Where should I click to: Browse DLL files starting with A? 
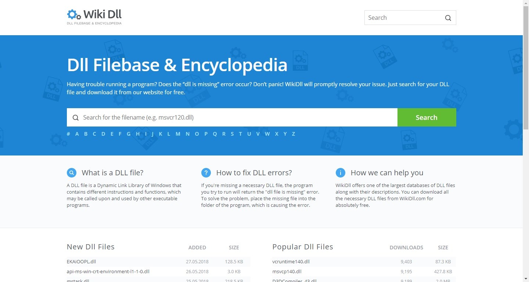coord(77,134)
